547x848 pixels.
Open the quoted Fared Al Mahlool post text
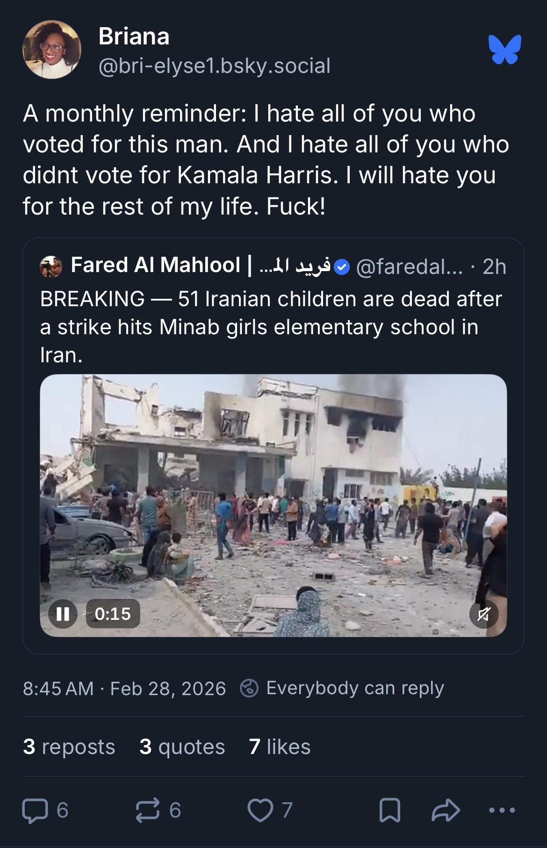coord(271,327)
